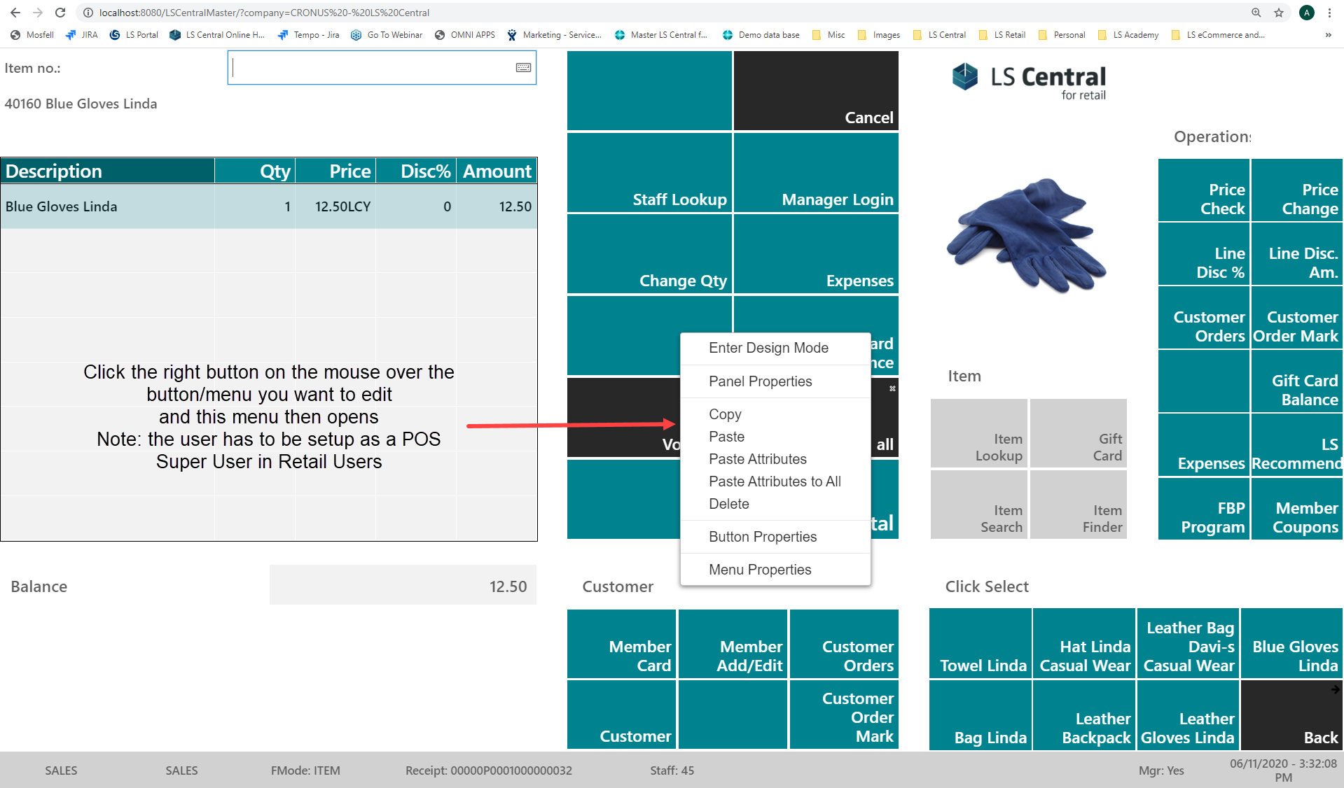
Task: Click the Item no. input field
Action: click(x=371, y=68)
